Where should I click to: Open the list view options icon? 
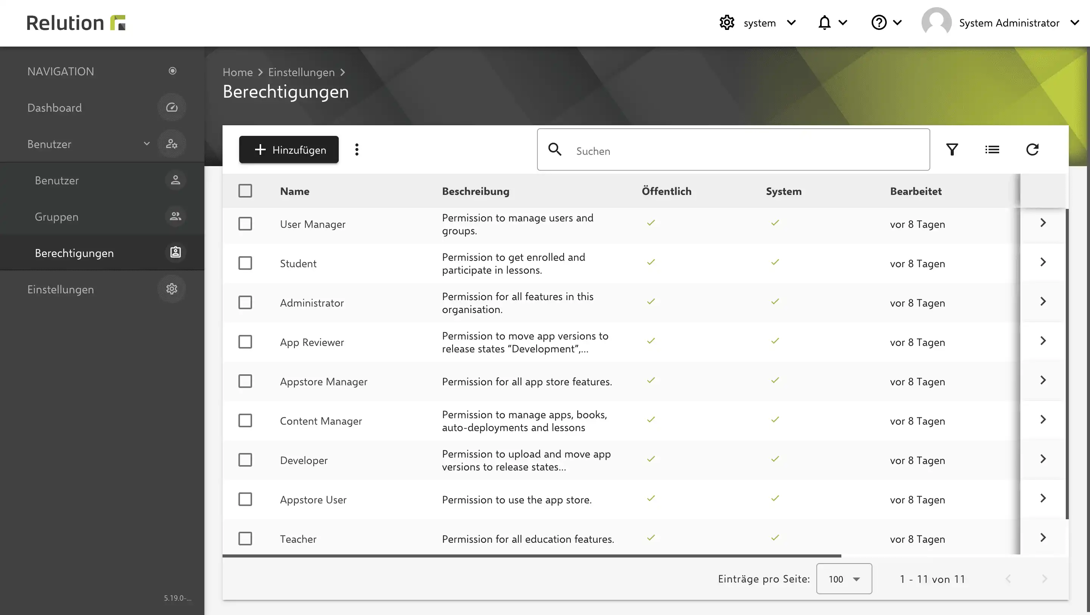click(992, 149)
